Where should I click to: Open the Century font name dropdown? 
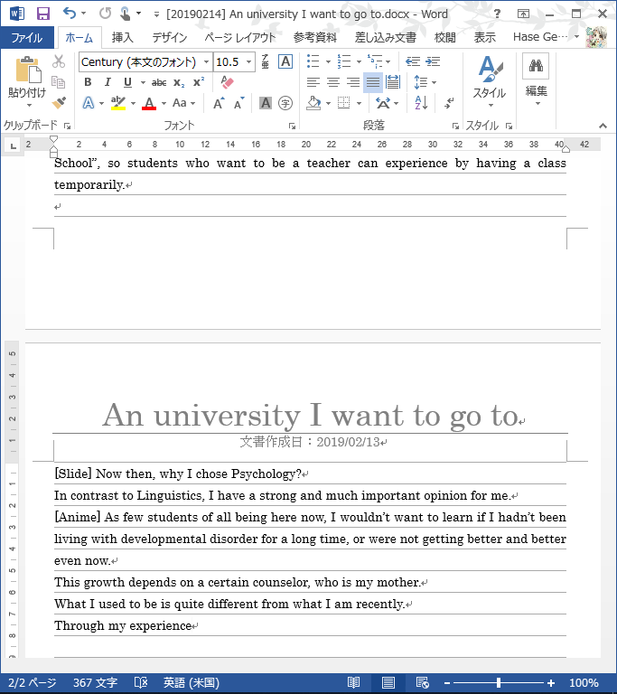point(206,61)
